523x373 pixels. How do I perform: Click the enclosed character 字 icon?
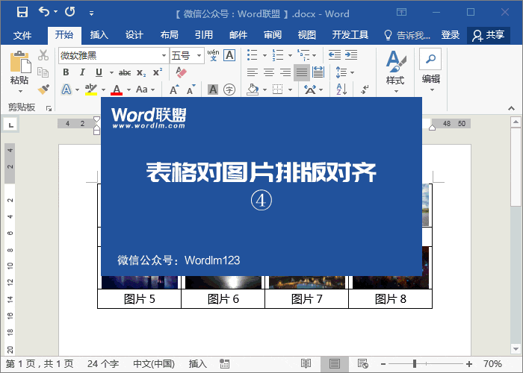pos(229,90)
